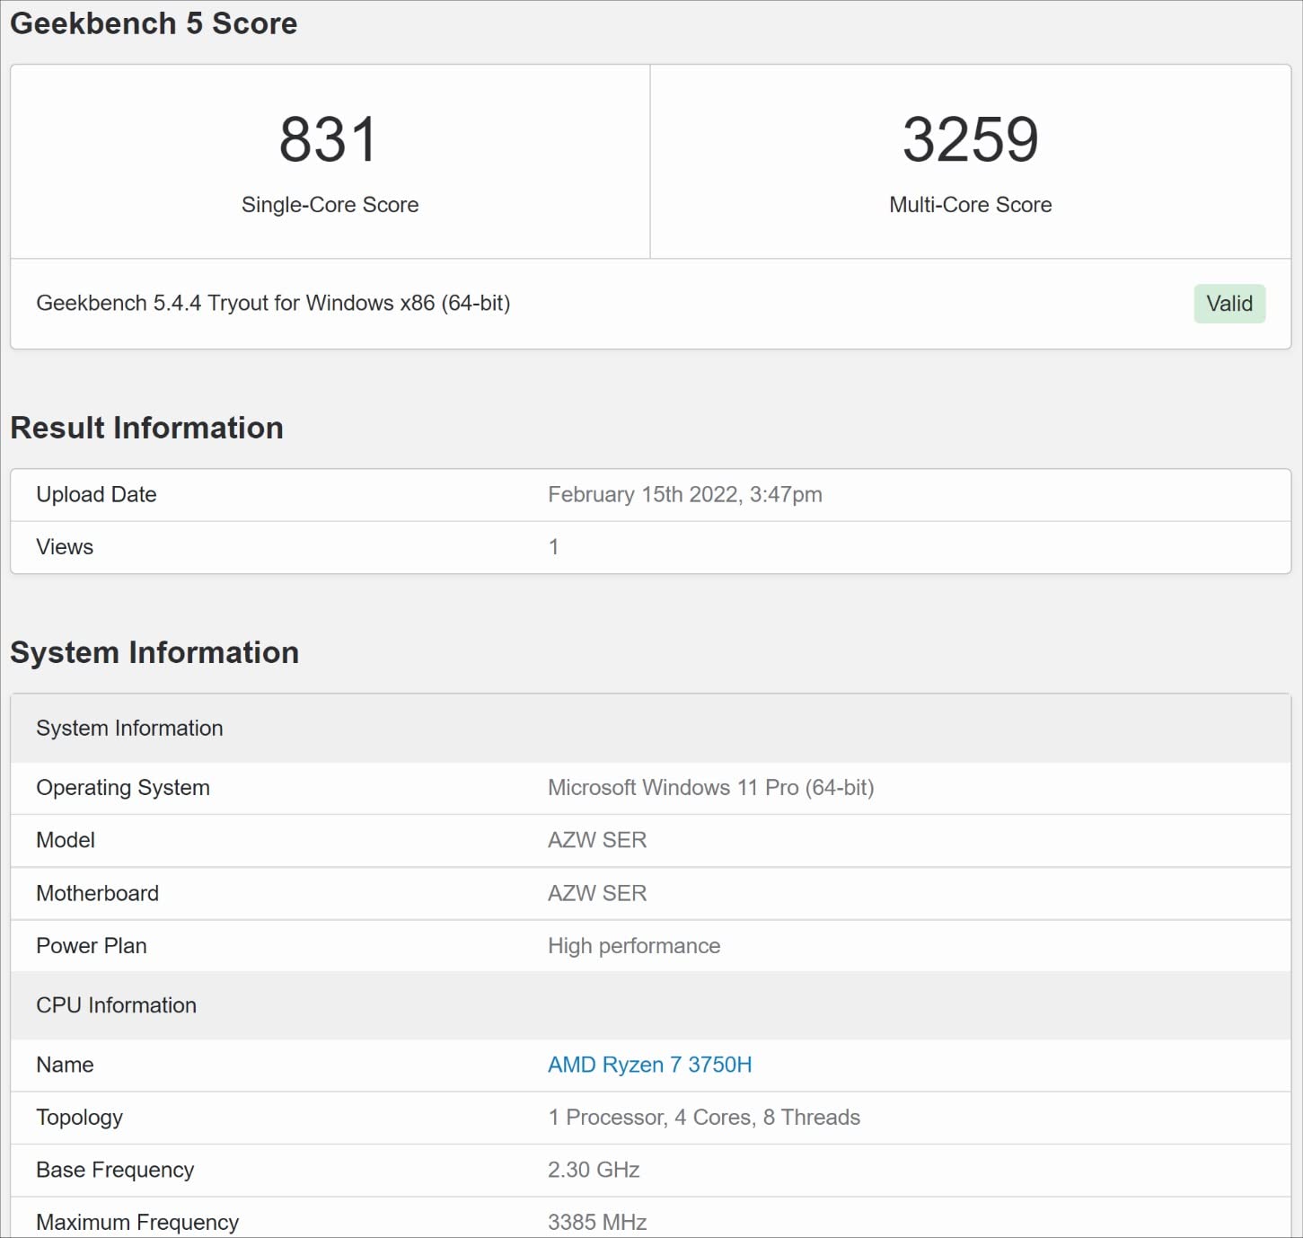This screenshot has height=1238, width=1303.
Task: Click the Microsoft Windows 11 Pro value
Action: click(710, 788)
